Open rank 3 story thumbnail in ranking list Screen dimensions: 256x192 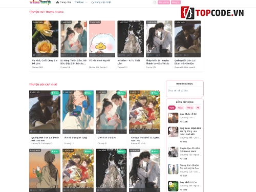point(173,152)
